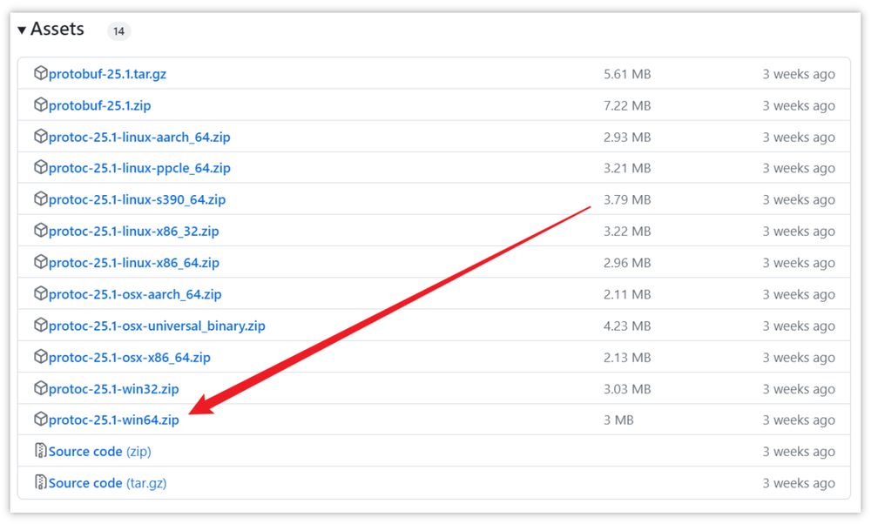Click the protoc-25.1-linux-s390_64.zip link
Image resolution: width=871 pixels, height=524 pixels.
tap(137, 199)
